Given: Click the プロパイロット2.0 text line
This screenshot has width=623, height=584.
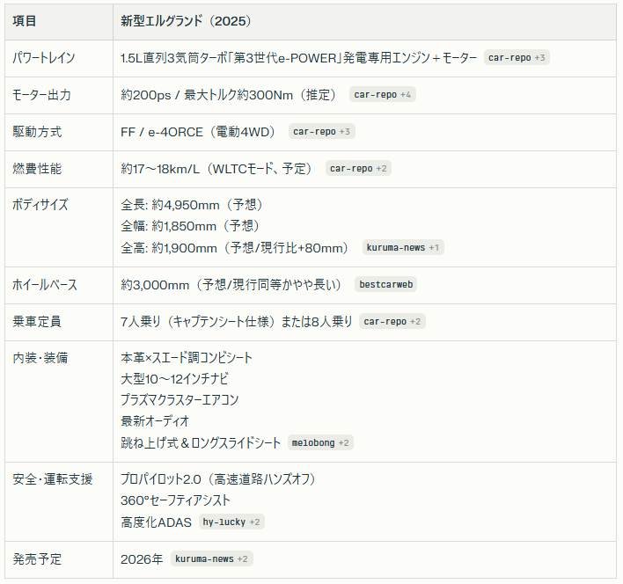Looking at the screenshot, I should [x=218, y=479].
